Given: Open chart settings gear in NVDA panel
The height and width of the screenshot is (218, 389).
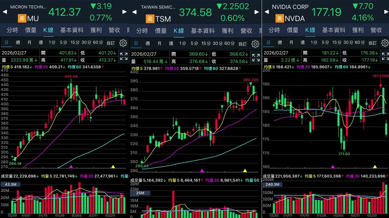Looking at the screenshot, I should coord(385,43).
